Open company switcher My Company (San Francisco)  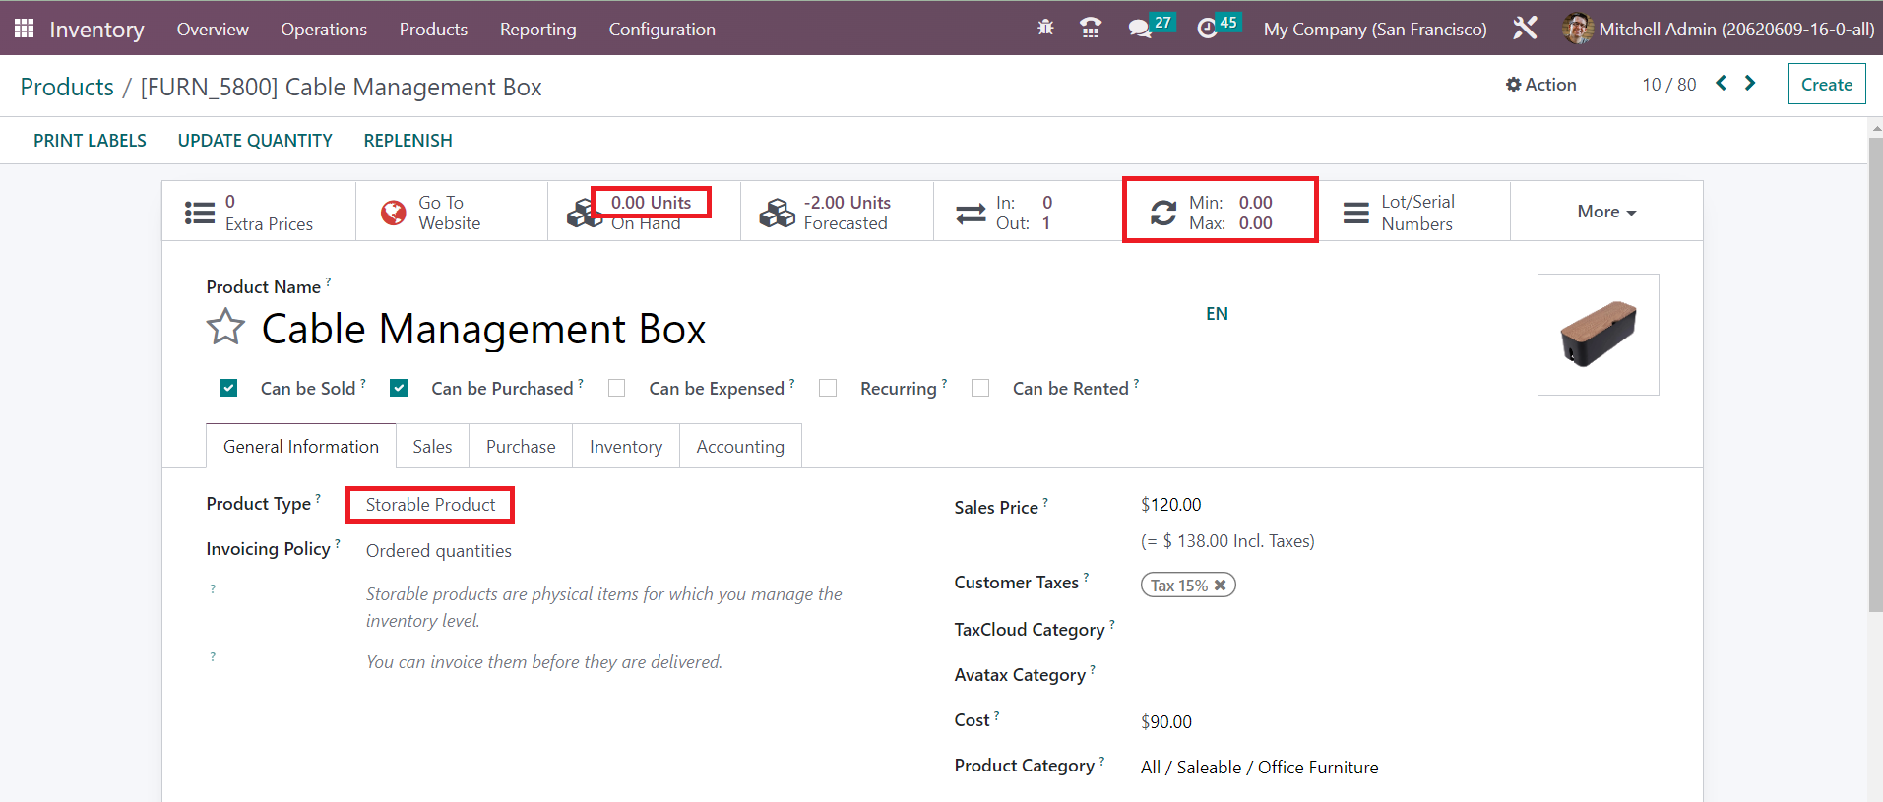click(1375, 30)
